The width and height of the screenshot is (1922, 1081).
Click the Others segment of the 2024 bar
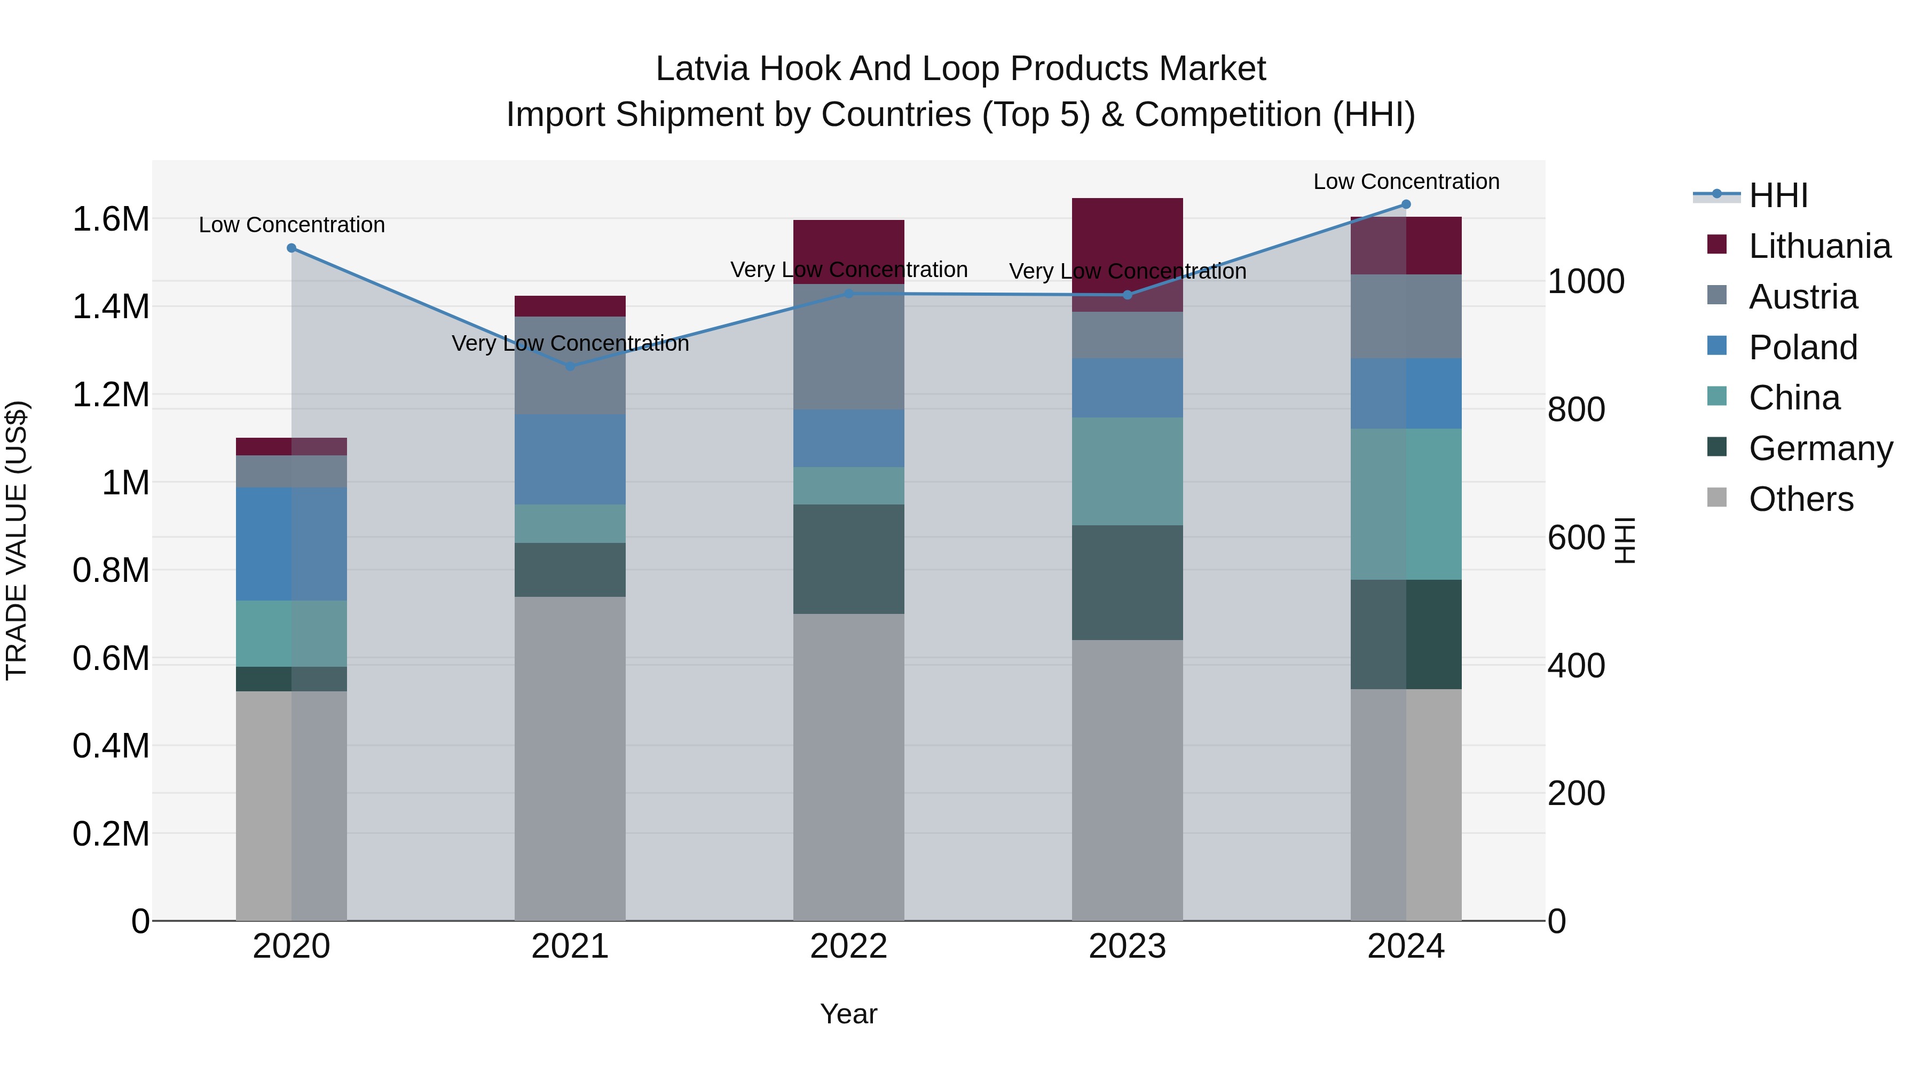click(1406, 805)
